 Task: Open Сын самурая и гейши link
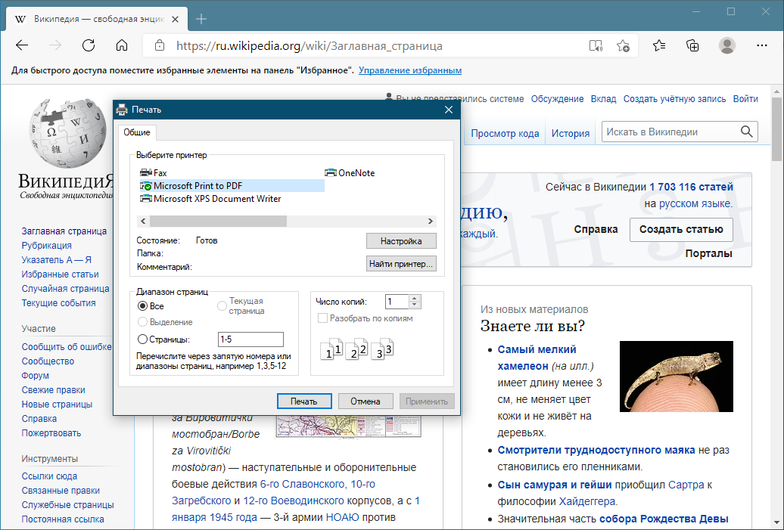pyautogui.click(x=555, y=485)
